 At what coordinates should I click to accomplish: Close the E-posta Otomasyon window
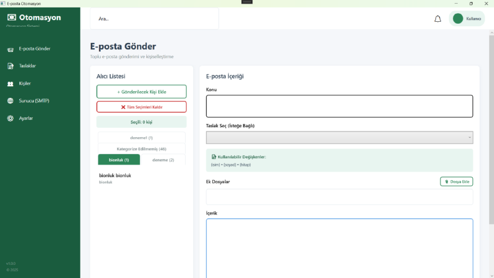coord(486,4)
